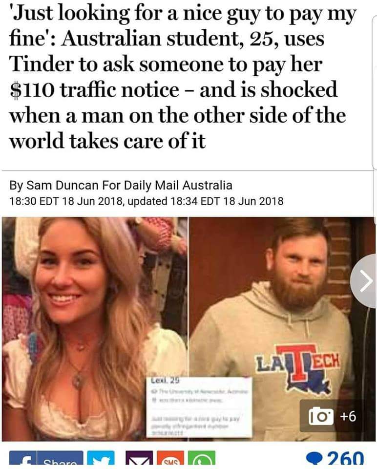Click the LA Tech logo on hoodie
This screenshot has height=469, width=377.
[298, 368]
